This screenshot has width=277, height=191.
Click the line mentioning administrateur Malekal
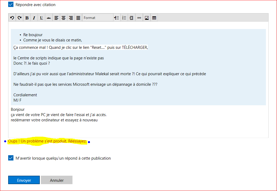coord(110,74)
